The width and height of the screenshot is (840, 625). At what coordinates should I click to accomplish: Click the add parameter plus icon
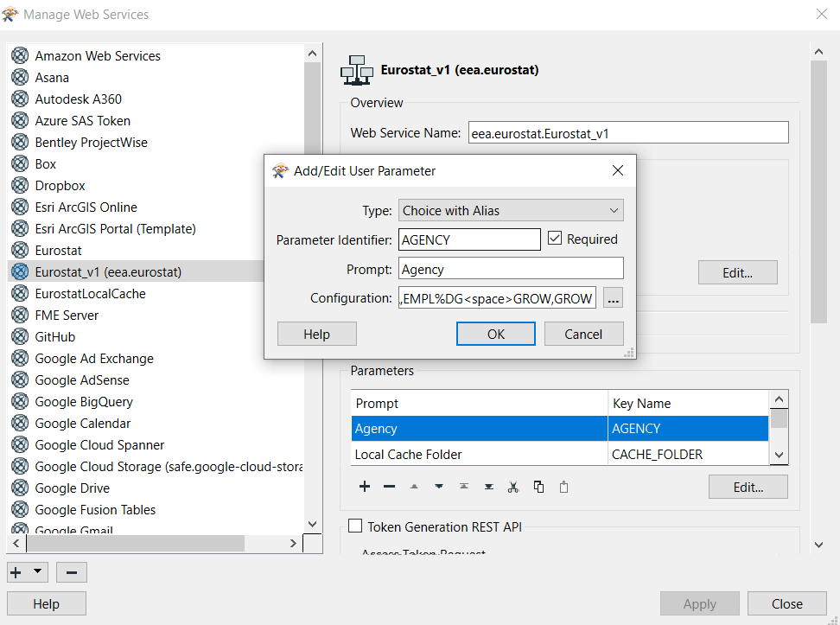coord(365,487)
